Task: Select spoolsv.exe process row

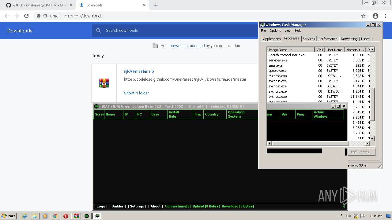Action: (318, 71)
